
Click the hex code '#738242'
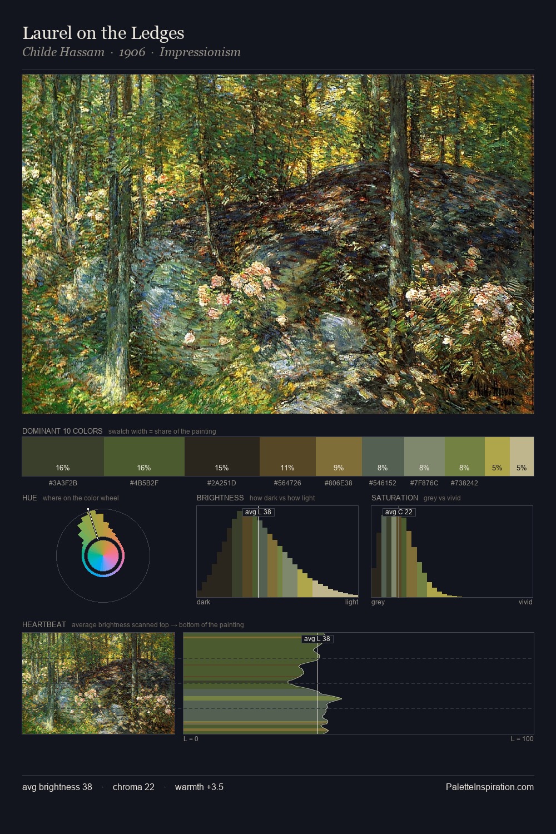[465, 483]
